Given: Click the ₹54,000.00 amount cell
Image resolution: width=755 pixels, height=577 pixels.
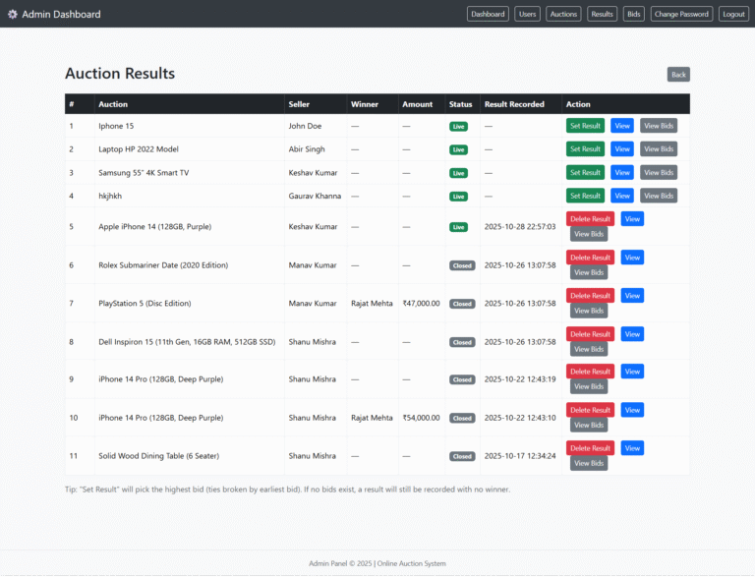Looking at the screenshot, I should [422, 418].
